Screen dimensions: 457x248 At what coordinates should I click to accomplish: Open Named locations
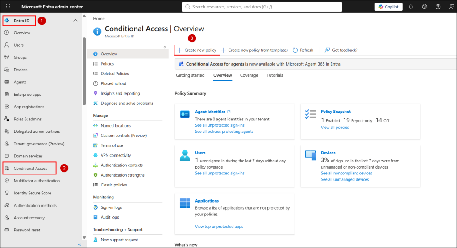click(116, 126)
